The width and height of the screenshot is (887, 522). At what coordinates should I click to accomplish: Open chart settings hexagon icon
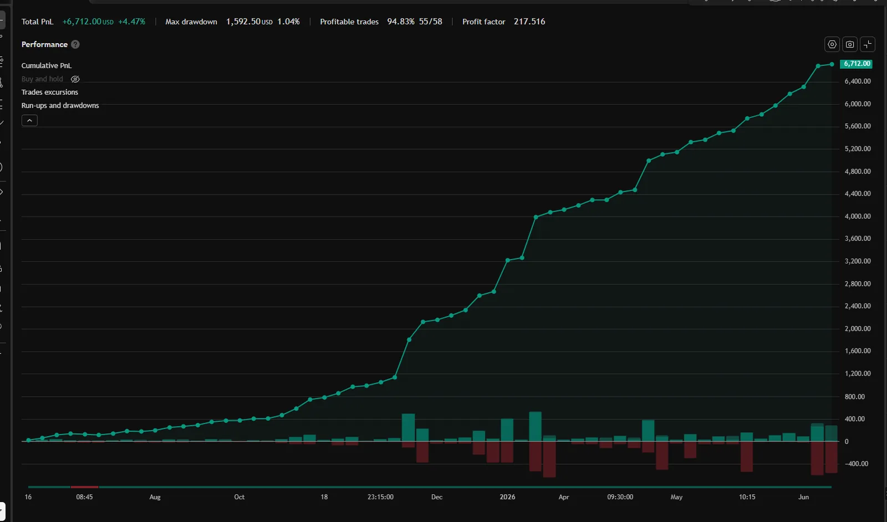[x=832, y=44]
